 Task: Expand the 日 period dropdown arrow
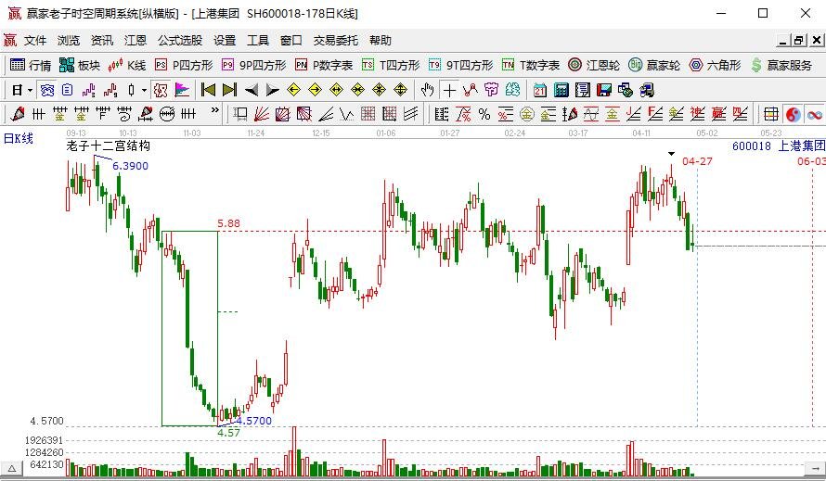[x=30, y=91]
